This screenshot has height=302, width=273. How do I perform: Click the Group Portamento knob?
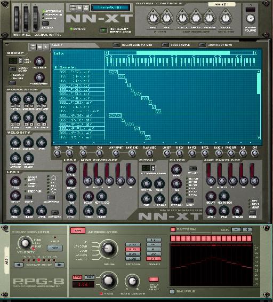tap(39, 78)
